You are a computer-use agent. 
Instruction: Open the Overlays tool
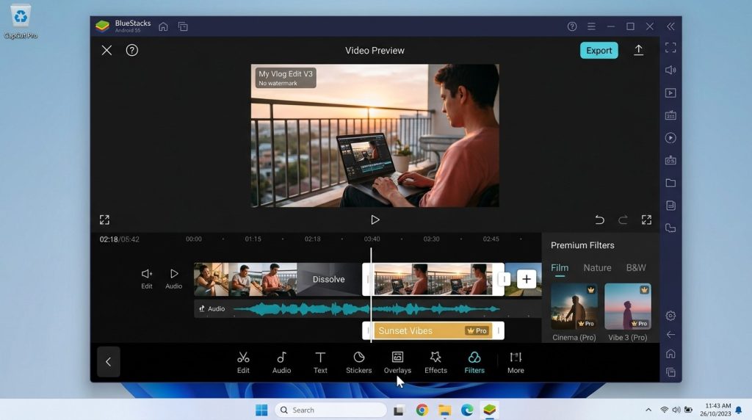pyautogui.click(x=397, y=363)
